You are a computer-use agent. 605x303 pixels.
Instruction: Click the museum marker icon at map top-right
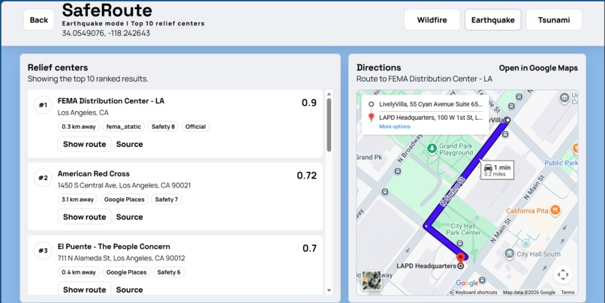[x=564, y=98]
